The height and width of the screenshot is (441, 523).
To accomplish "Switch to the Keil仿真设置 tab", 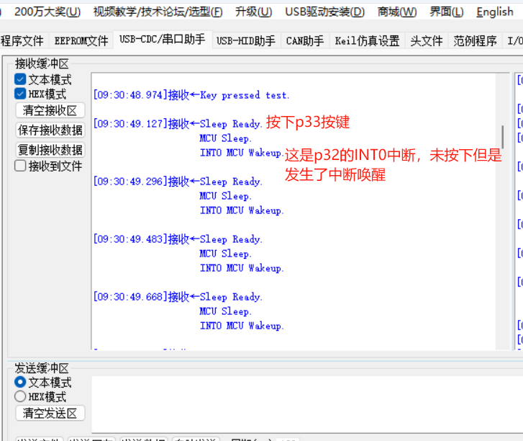I will point(367,41).
